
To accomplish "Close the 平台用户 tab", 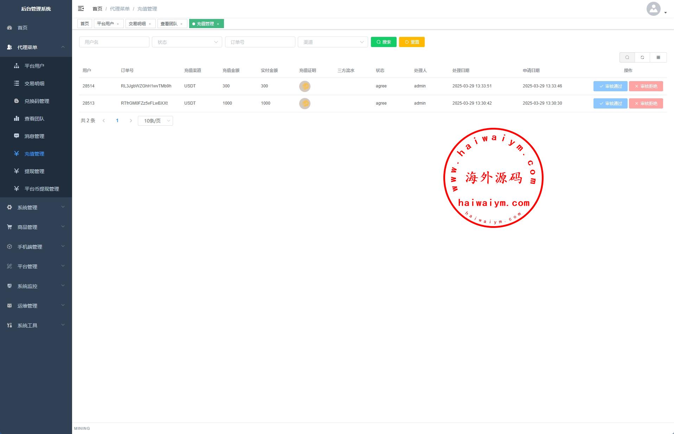I will 118,24.
